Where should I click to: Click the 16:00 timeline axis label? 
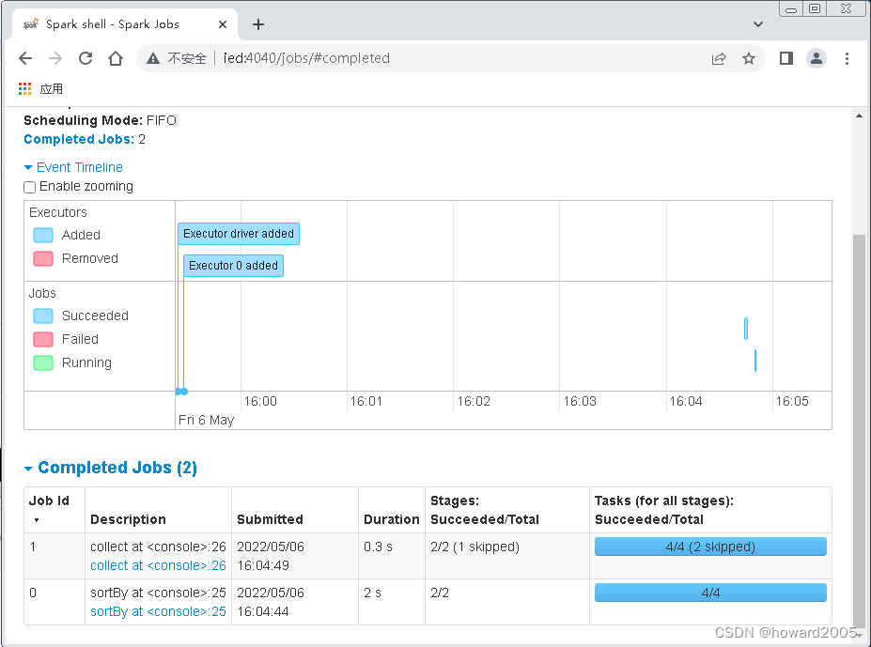pyautogui.click(x=260, y=401)
